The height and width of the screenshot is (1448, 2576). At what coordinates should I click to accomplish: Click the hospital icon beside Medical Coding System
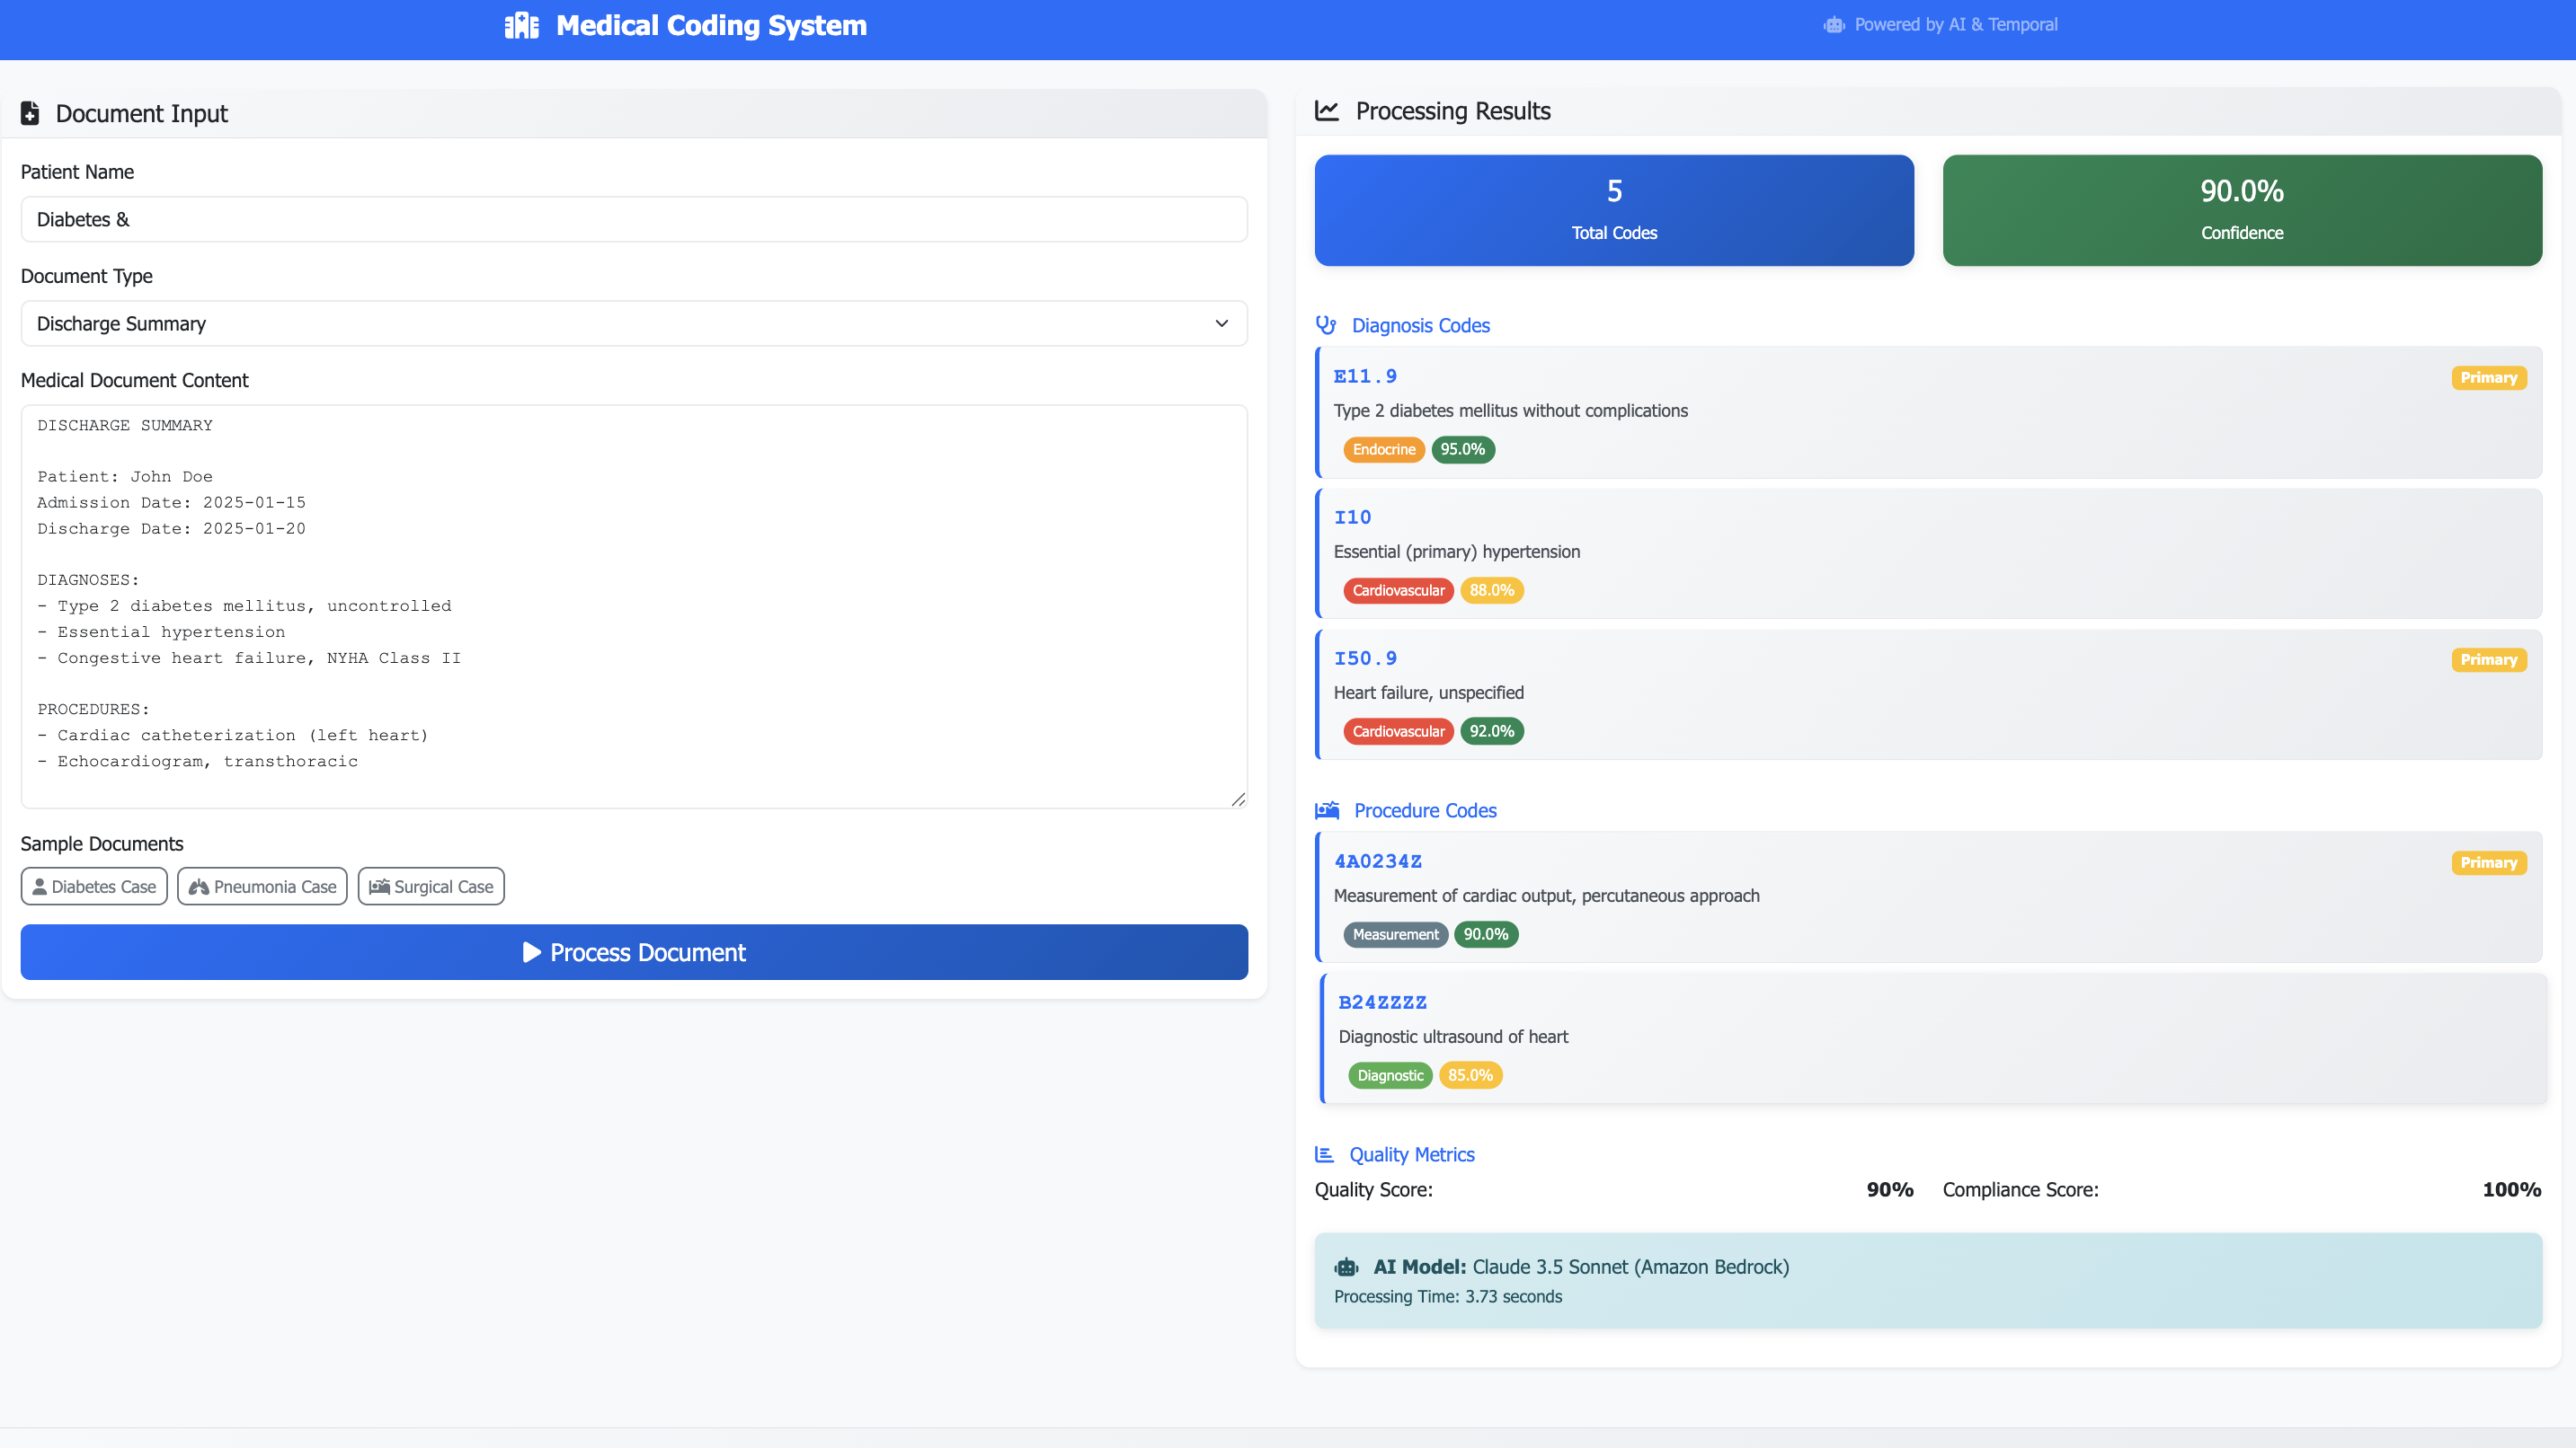[521, 25]
